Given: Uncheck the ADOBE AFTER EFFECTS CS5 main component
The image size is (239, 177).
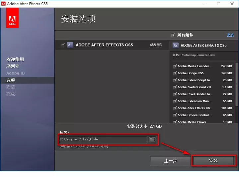Looking at the screenshot, I should 63,45.
